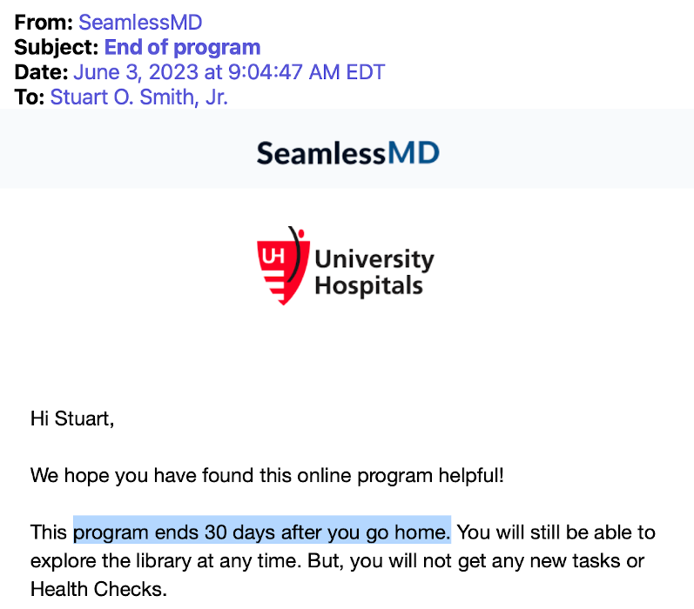This screenshot has height=609, width=694.
Task: Click the 9:04:47 AM EDT time
Action: click(307, 72)
